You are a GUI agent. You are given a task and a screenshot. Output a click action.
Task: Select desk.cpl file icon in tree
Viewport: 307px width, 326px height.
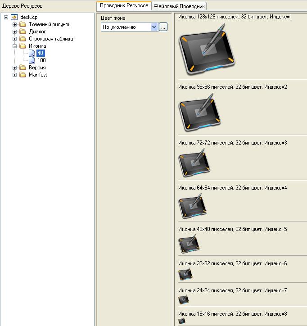[x=14, y=17]
